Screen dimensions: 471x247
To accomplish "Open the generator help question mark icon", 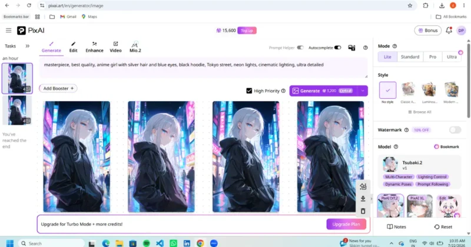I will [x=365, y=48].
